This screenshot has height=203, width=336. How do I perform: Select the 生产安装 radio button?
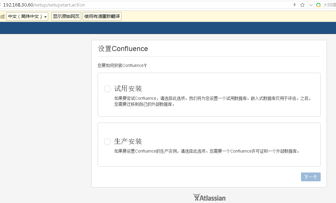point(107,142)
